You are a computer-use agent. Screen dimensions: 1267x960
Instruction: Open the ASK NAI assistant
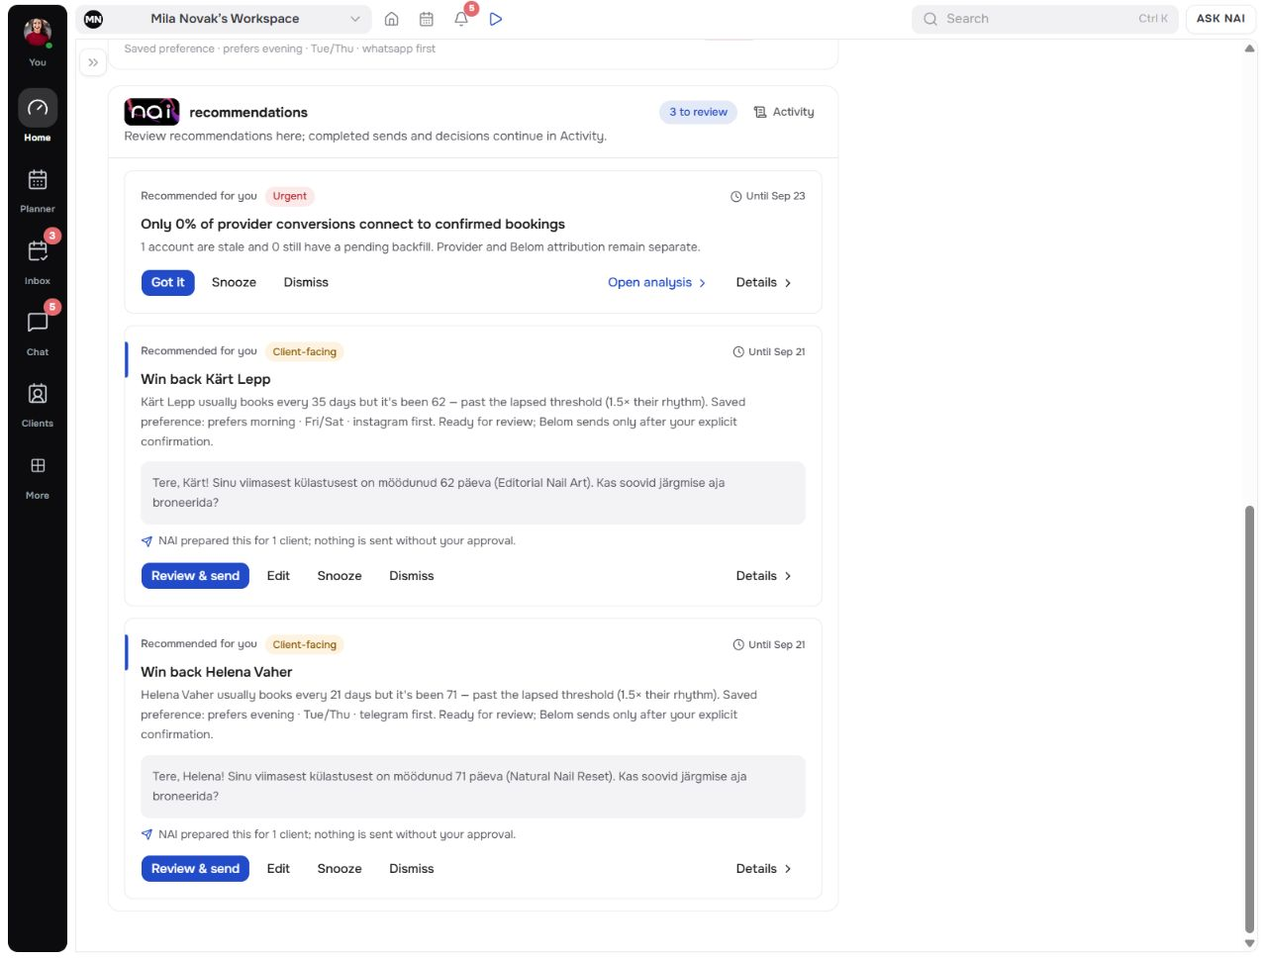[x=1220, y=19]
